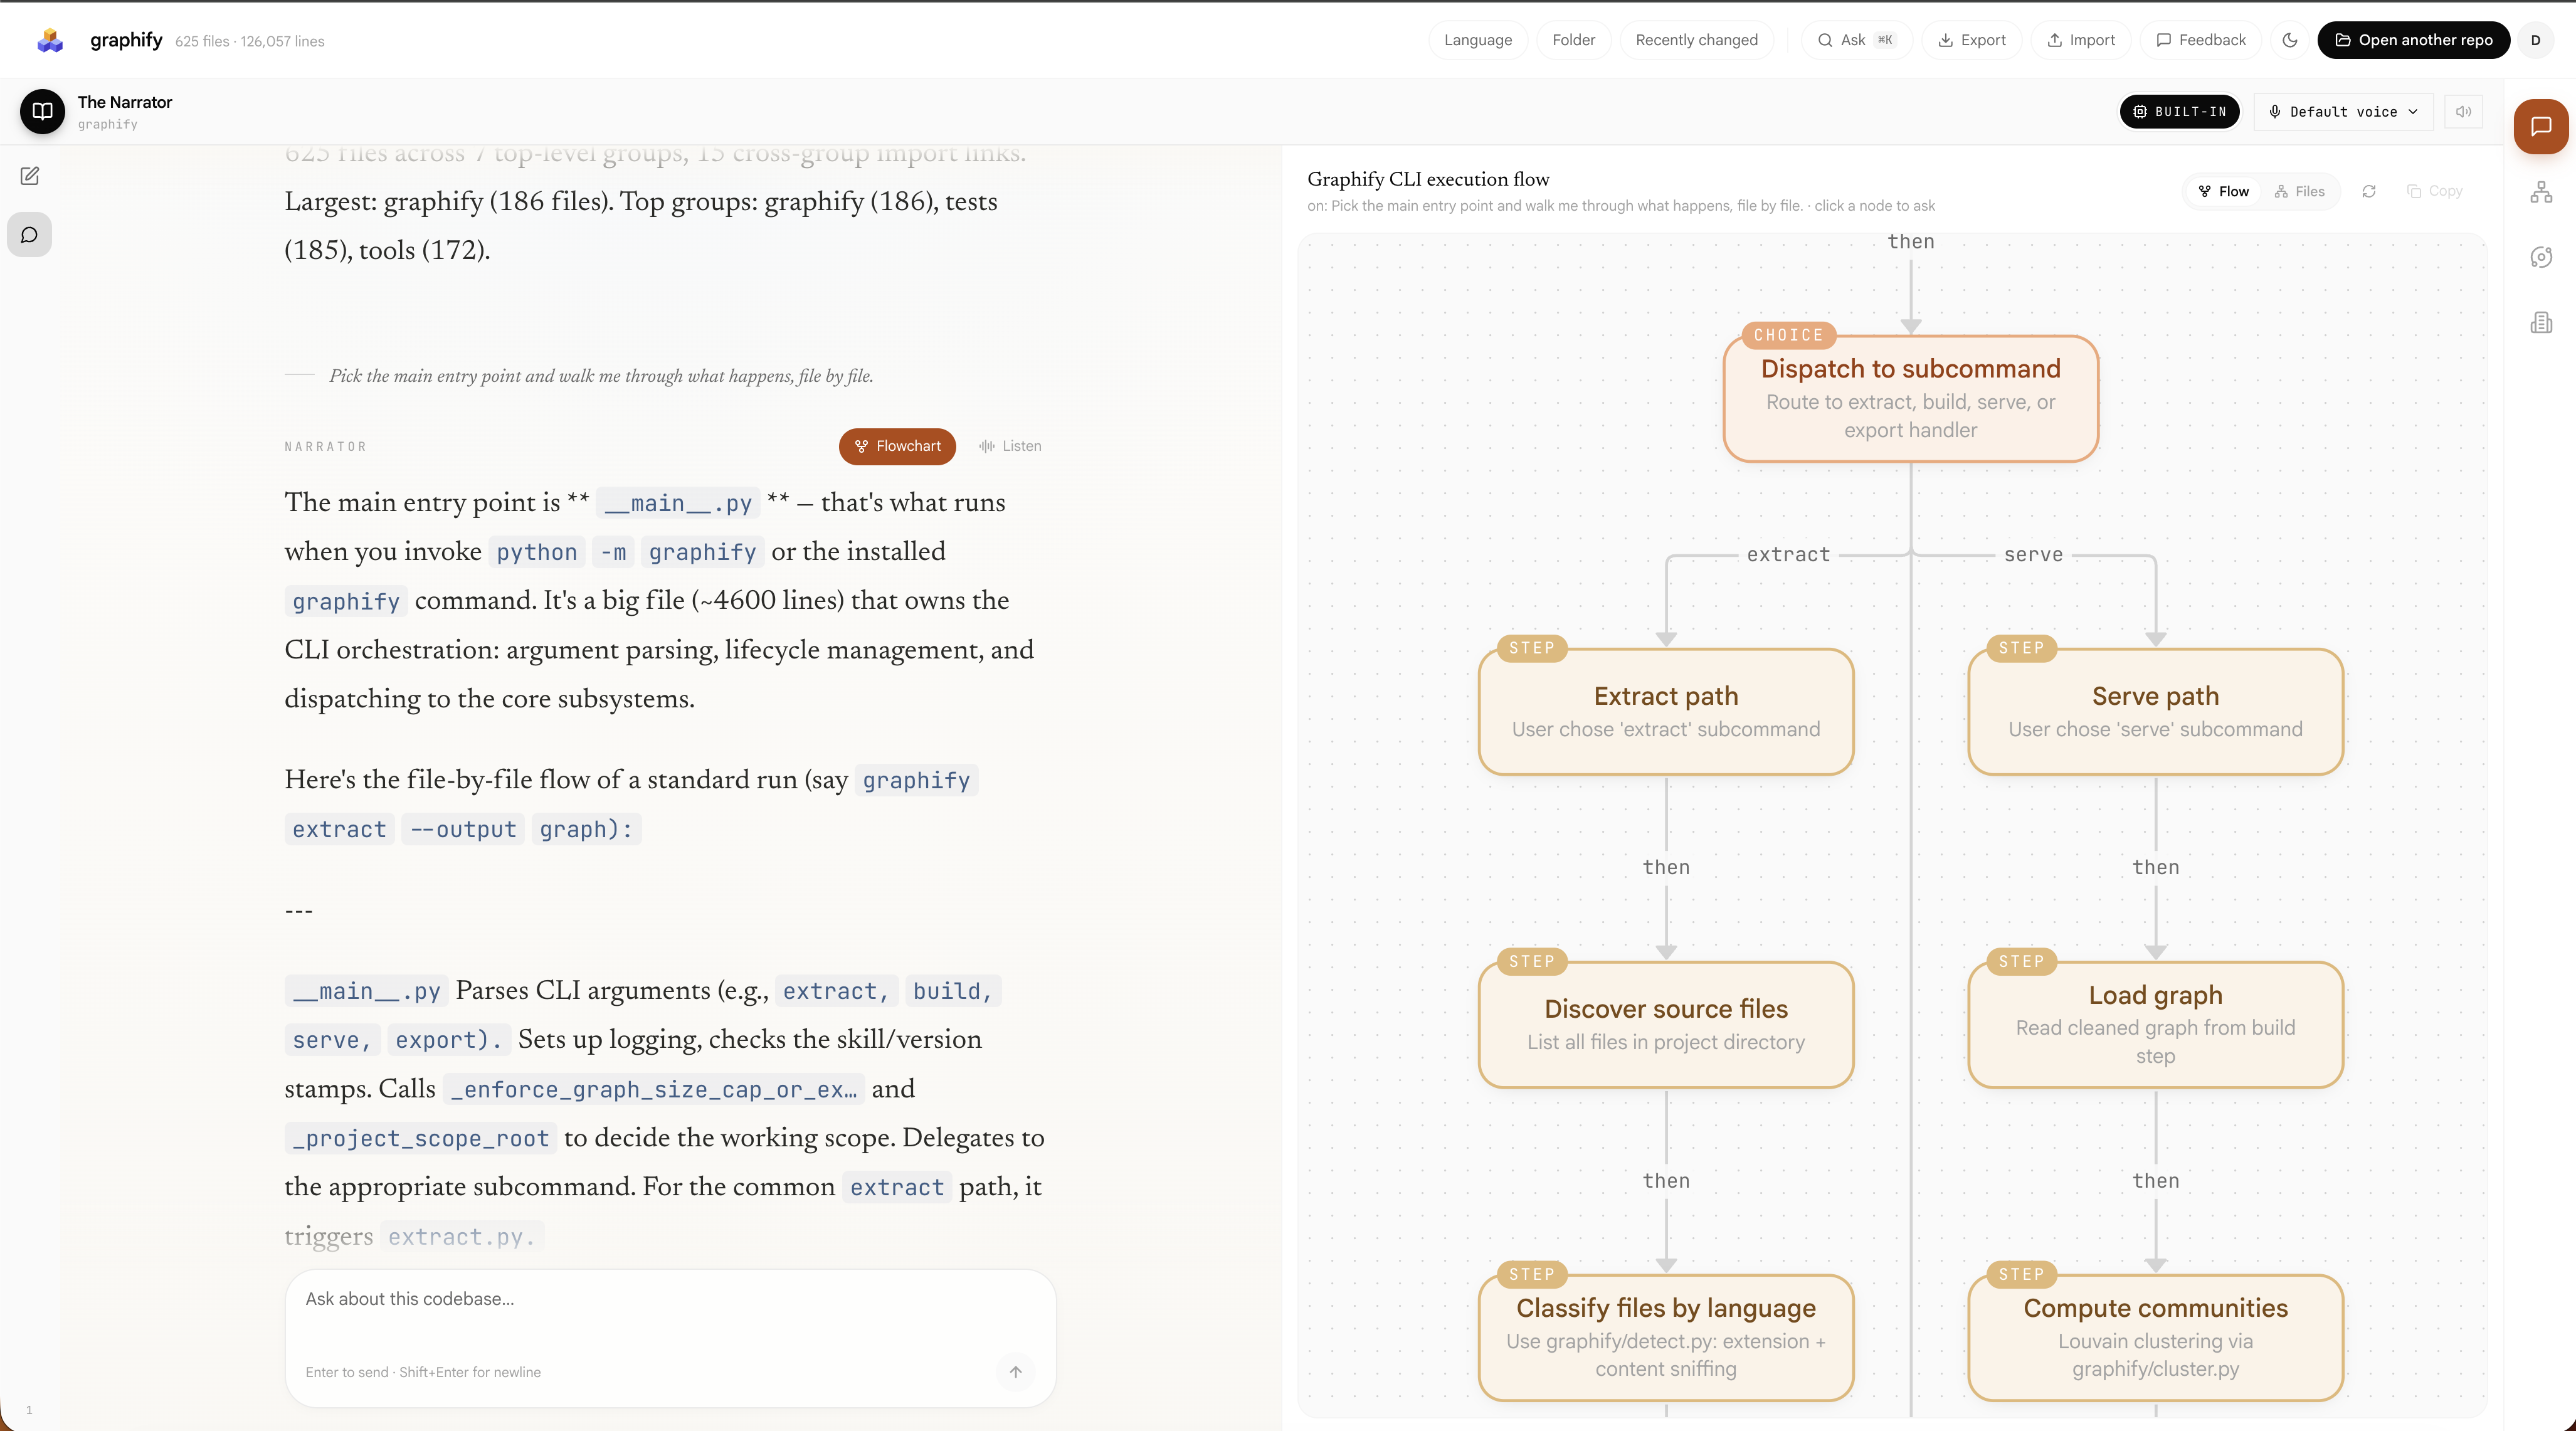This screenshot has width=2576, height=1431.
Task: Click Listen to hear narration
Action: click(1010, 446)
